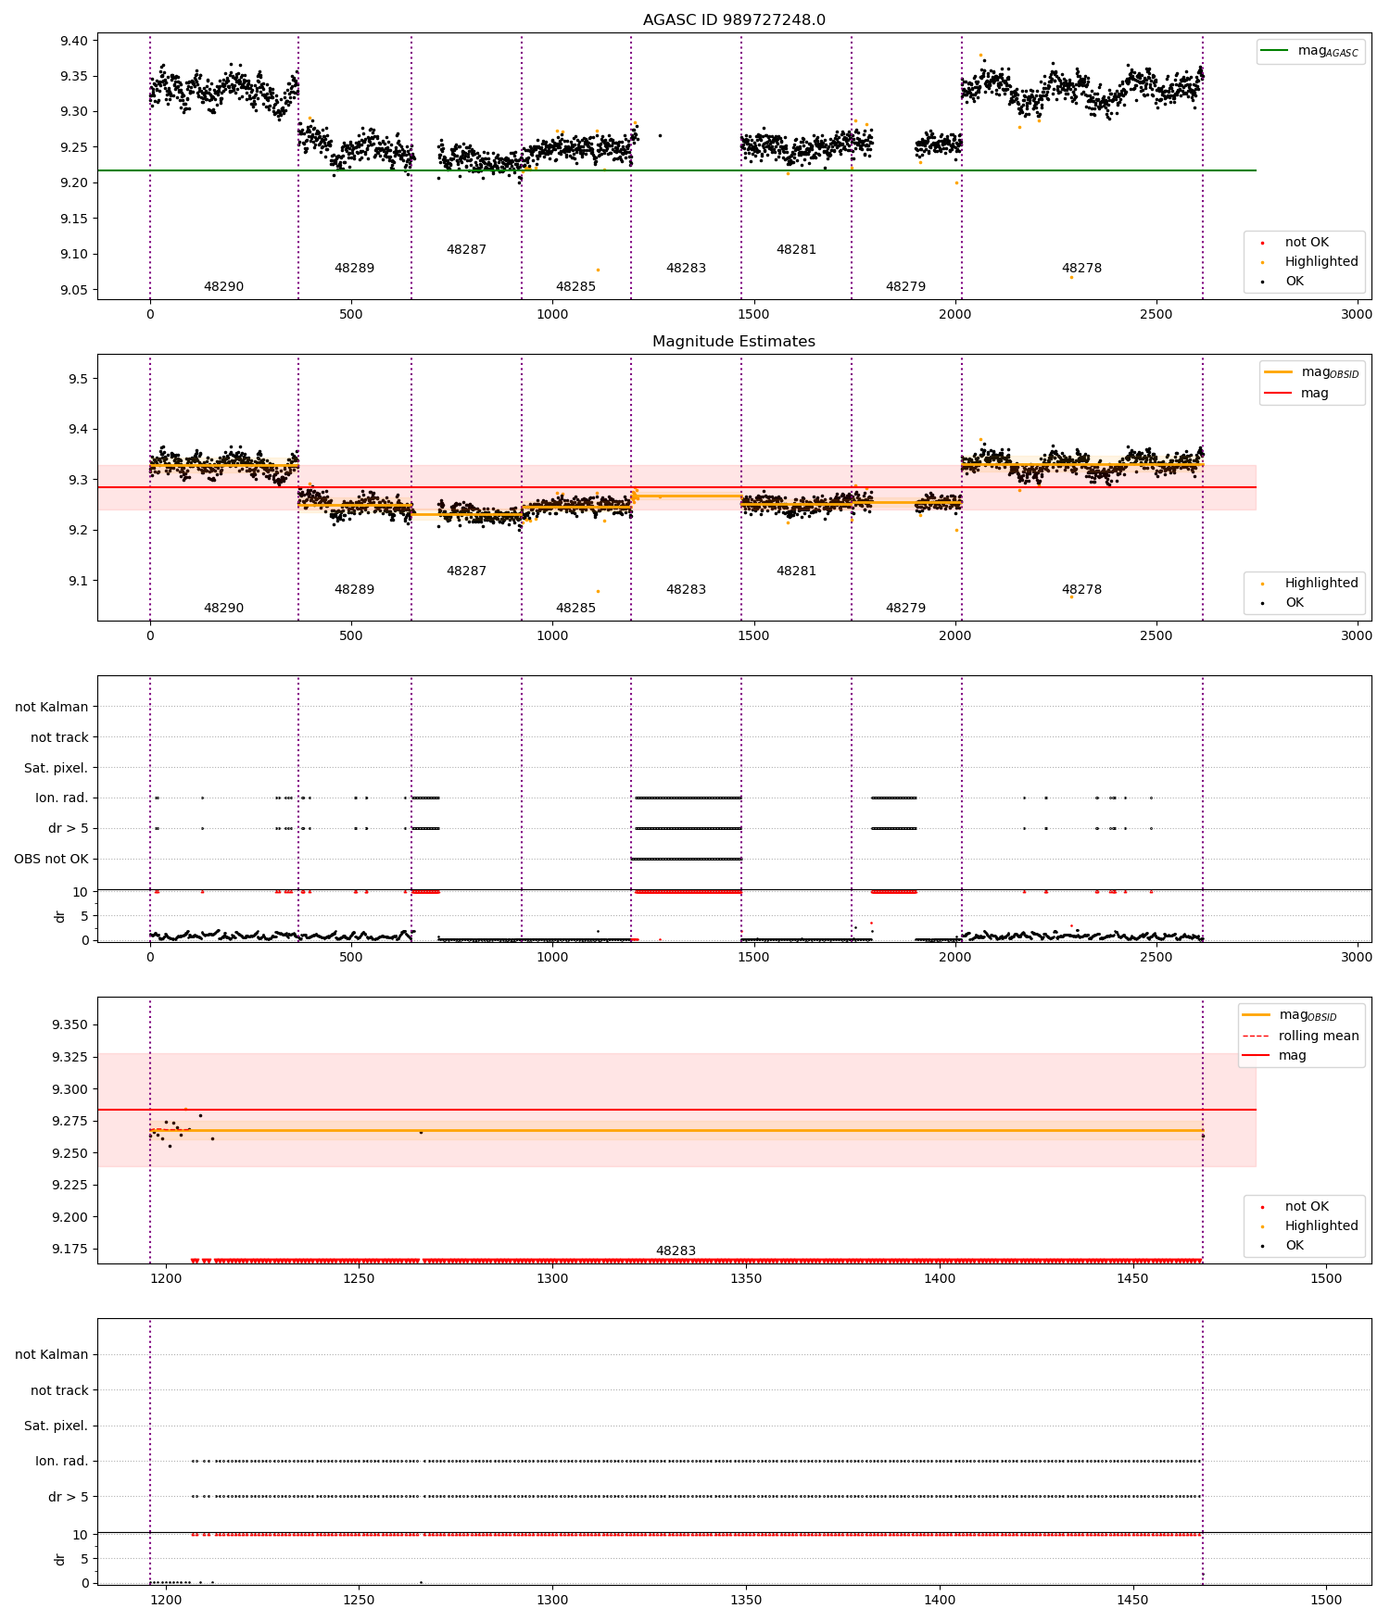The image size is (1390, 1621).
Task: Click 'not Kalman' label in the bottom flags panel
Action: [x=52, y=1354]
